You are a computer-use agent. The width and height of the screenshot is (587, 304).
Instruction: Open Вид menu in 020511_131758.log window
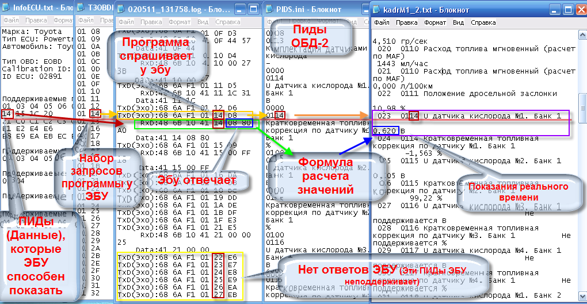[203, 22]
